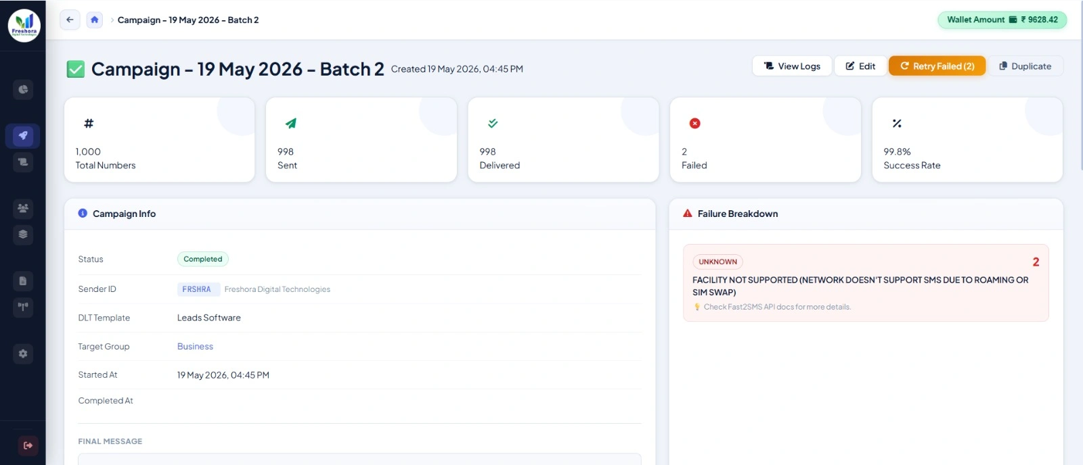
Task: Click the Freshora logo in the sidebar
Action: [x=24, y=26]
